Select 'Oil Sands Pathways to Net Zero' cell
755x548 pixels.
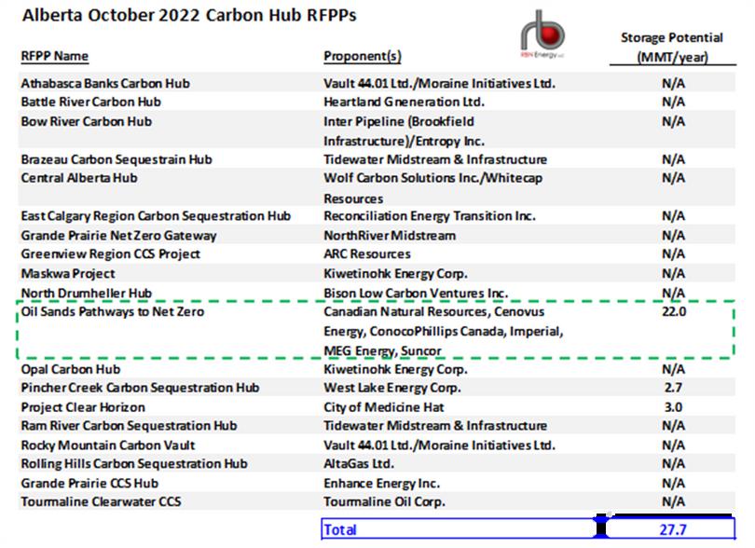[112, 311]
